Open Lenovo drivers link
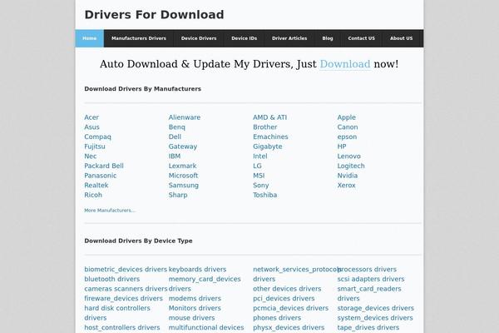499x333 pixels. click(x=349, y=157)
